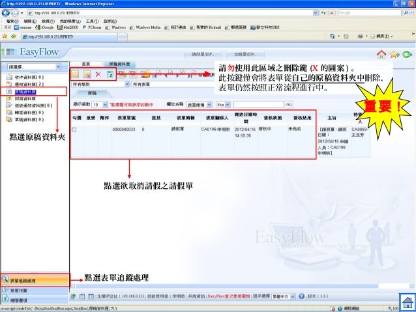This screenshot has width=416, height=312.
Task: Click the green refresh icon beside address bar
Action: click(x=323, y=13)
